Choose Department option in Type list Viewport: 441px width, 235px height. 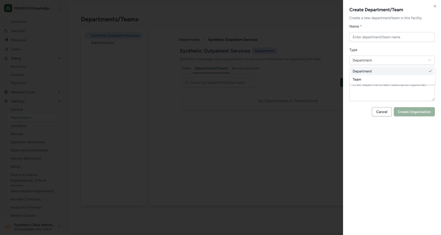pos(392,71)
